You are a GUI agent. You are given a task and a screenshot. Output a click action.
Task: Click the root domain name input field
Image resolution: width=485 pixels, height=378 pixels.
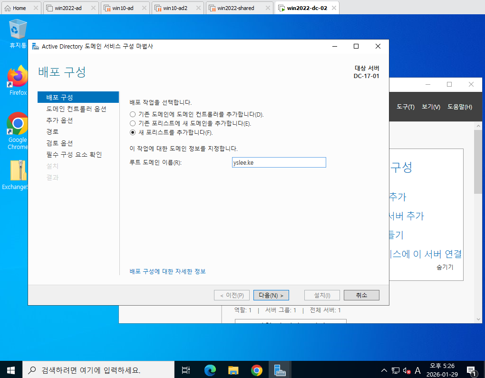click(279, 162)
